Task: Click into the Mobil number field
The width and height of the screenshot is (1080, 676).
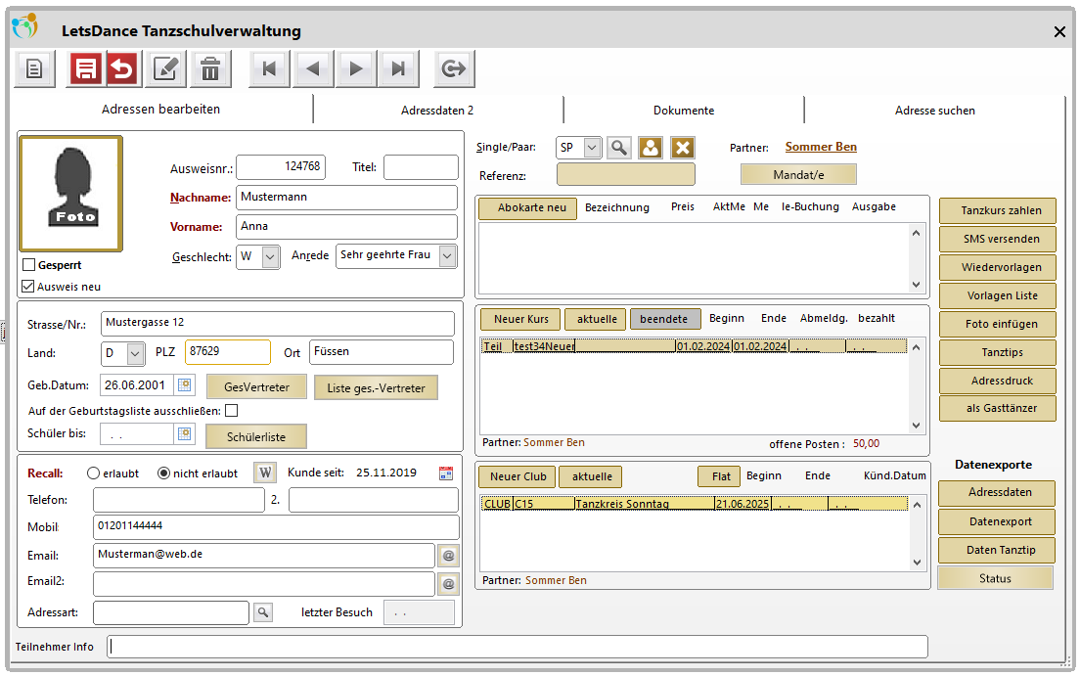Action: point(276,526)
